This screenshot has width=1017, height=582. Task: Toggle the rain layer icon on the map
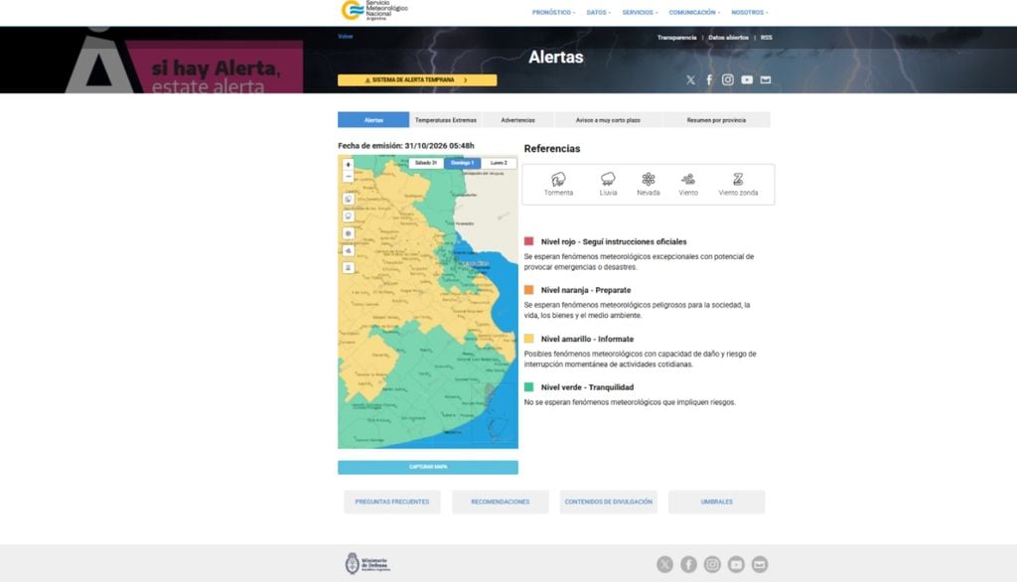349,217
